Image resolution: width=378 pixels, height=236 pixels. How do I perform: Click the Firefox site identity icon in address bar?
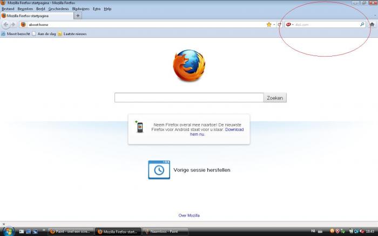tap(23, 25)
